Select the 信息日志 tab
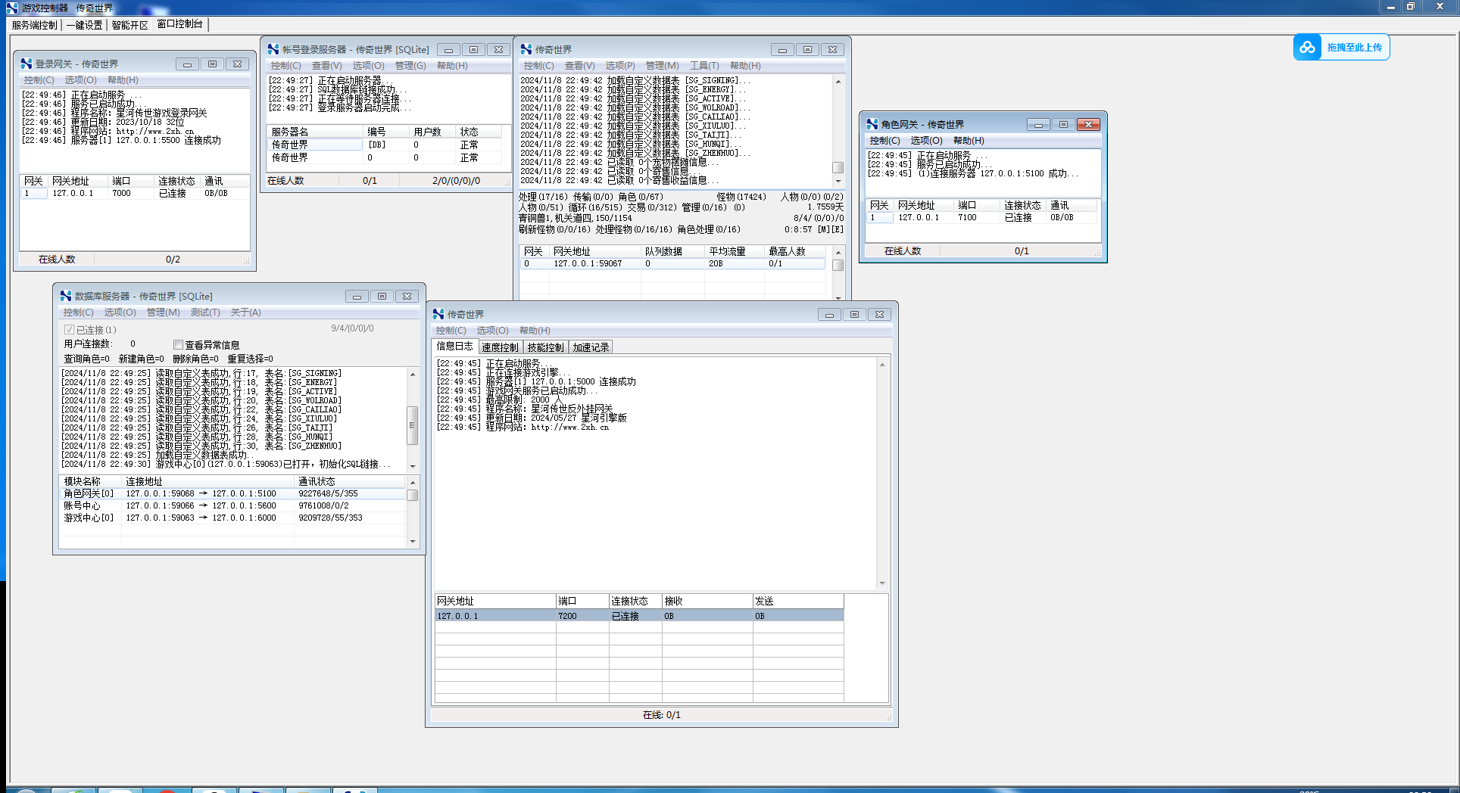Viewport: 1460px width, 793px height. (x=454, y=347)
